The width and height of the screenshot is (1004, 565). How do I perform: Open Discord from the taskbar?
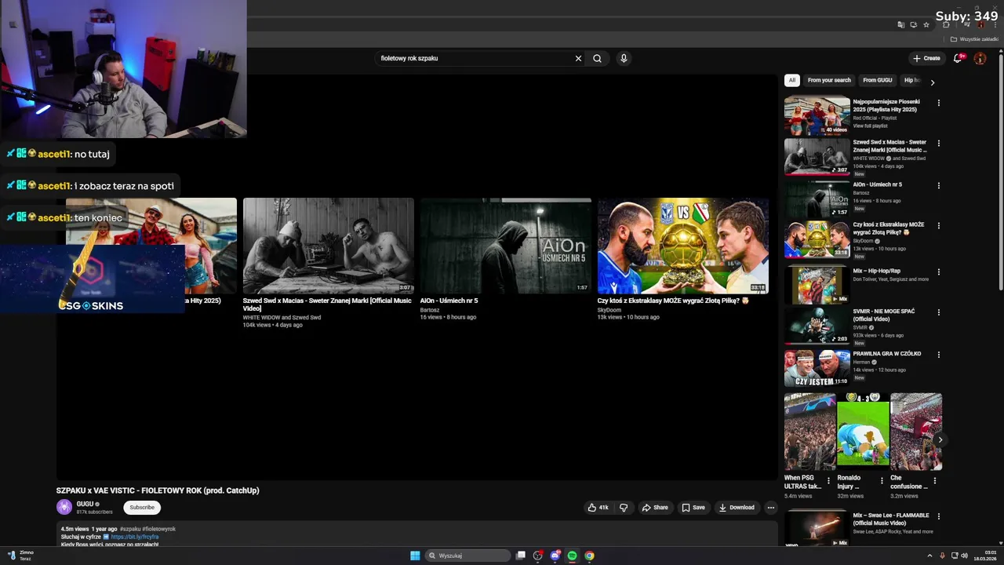[555, 556]
